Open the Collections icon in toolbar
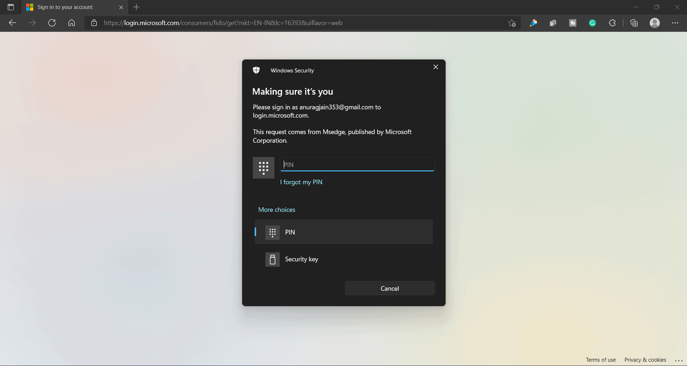Image resolution: width=687 pixels, height=366 pixels. [634, 23]
